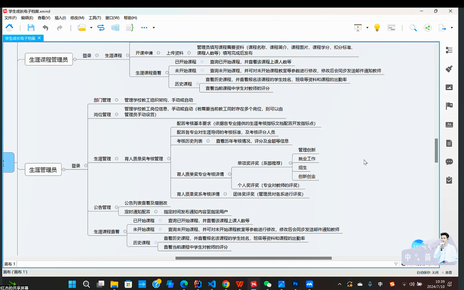Viewport: 464px width, 290px height.
Task: Undo the last action in the toolbar
Action: 45,28
